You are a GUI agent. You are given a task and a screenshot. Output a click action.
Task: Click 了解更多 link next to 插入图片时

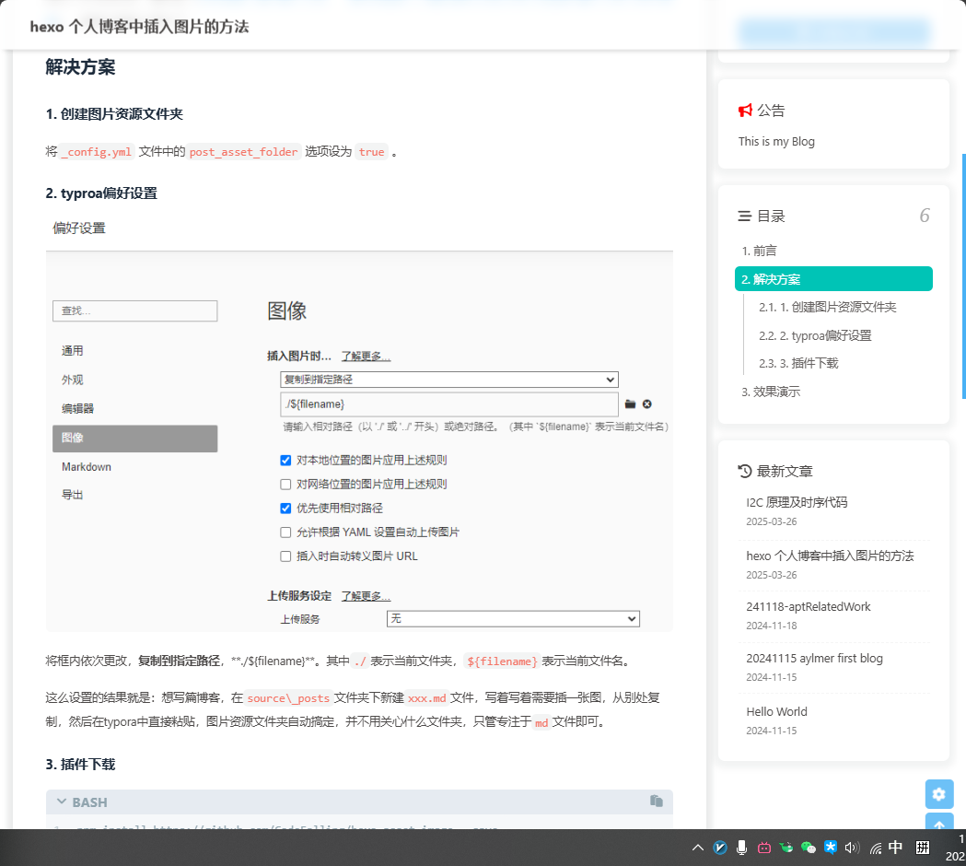pyautogui.click(x=366, y=357)
